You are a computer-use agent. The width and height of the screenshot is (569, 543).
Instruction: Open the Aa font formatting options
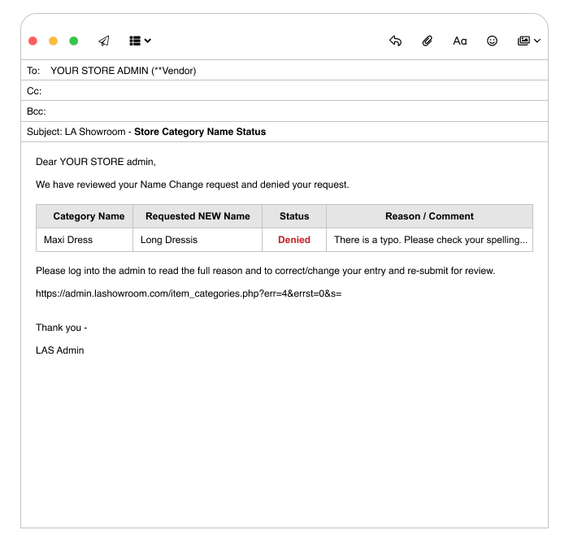pos(460,41)
